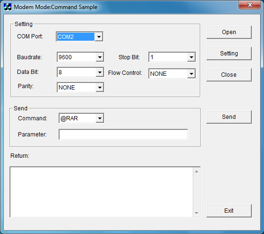Open the Baudrate dropdown list
Screen dimensions: 264x234
(x=100, y=57)
